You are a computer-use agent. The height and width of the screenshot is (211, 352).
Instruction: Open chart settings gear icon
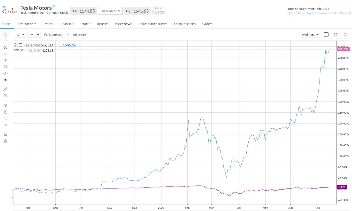point(335,35)
